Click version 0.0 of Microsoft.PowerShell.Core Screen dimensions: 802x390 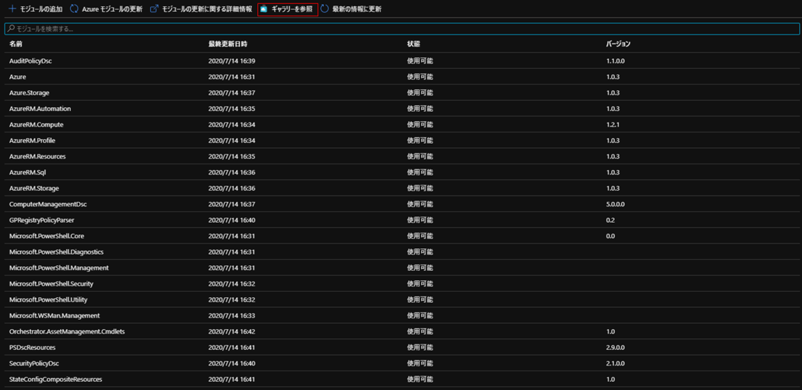pyautogui.click(x=611, y=236)
